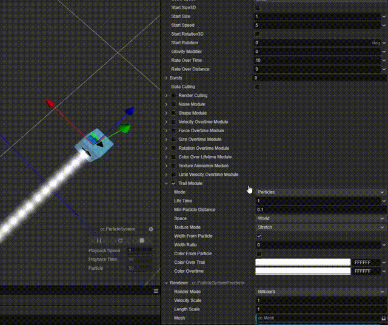Edit the Length Scale field
The width and height of the screenshot is (388, 325).
(x=321, y=309)
